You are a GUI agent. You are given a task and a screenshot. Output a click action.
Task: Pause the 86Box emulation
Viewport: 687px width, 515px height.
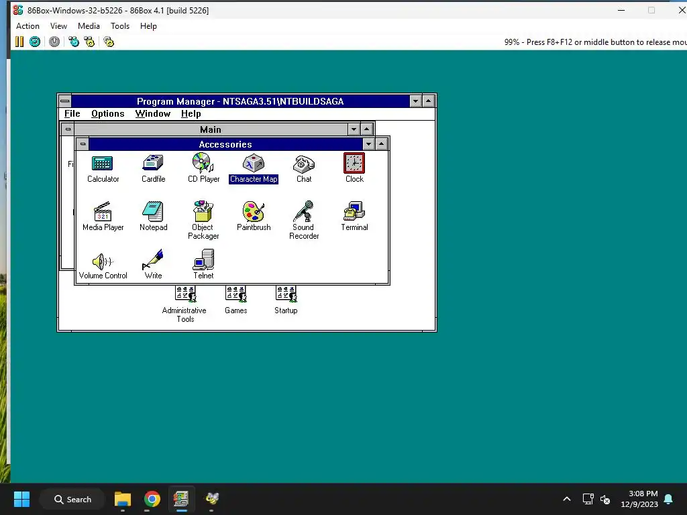[19, 42]
